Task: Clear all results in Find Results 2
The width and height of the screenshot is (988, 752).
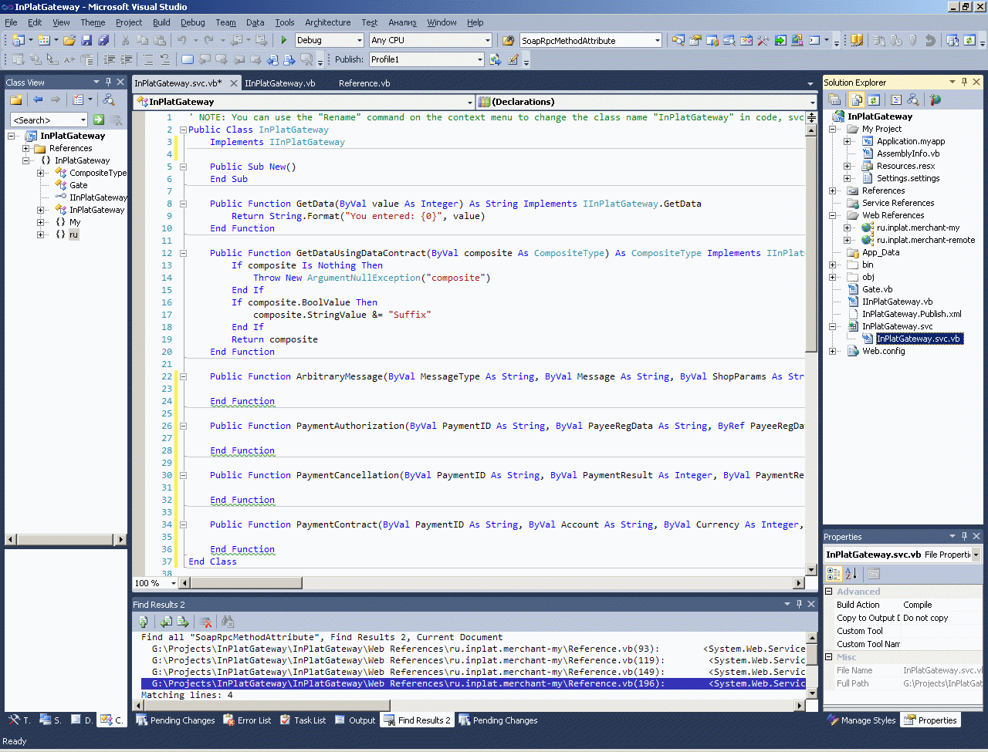Action: pyautogui.click(x=205, y=622)
